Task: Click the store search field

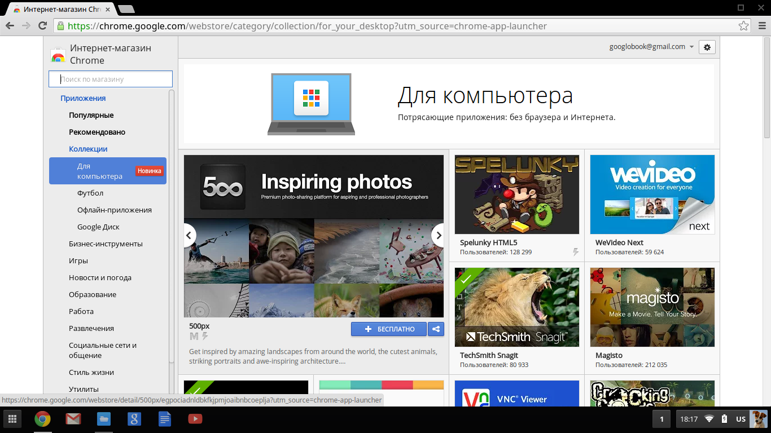Action: tap(111, 79)
